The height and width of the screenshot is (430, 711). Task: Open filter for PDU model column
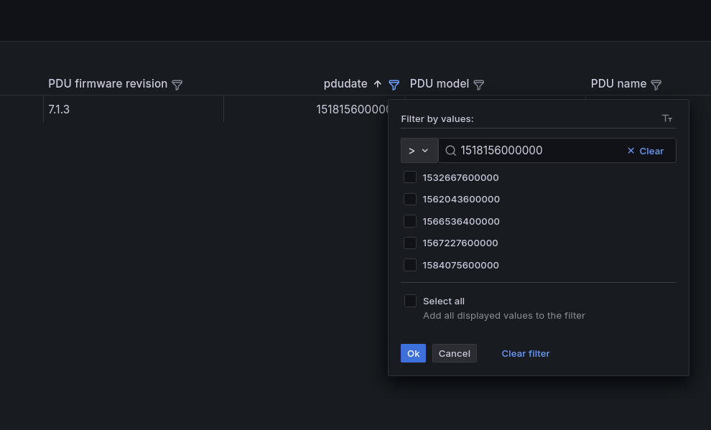tap(479, 84)
